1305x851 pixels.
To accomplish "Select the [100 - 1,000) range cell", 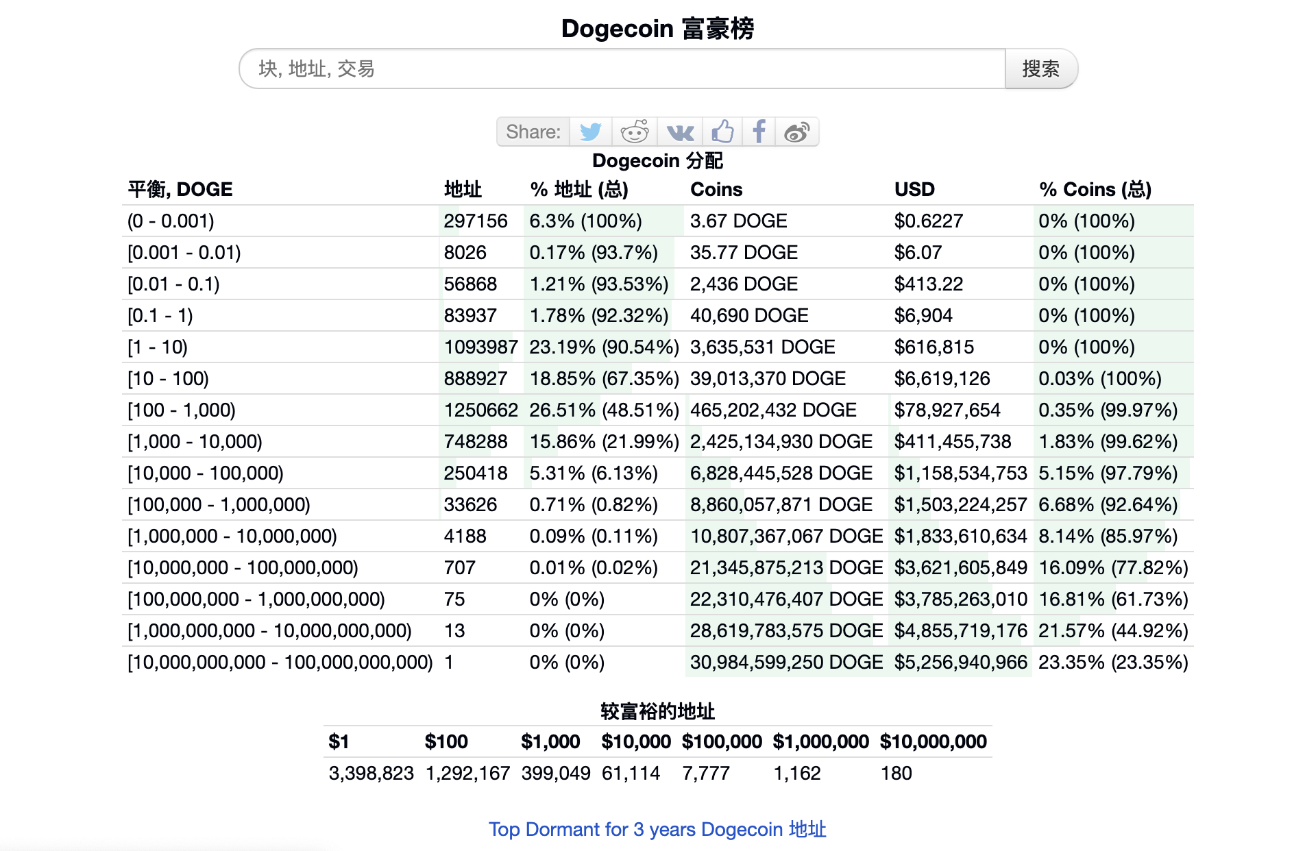I will point(182,410).
